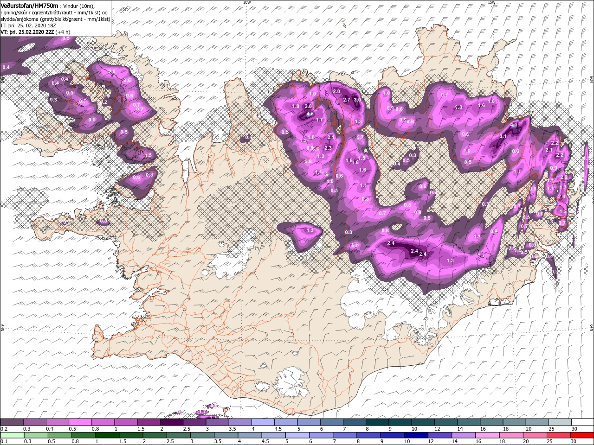Click the 4.6 precipitation value on the map
Viewport: 594px width, 445px height.
tap(310, 114)
